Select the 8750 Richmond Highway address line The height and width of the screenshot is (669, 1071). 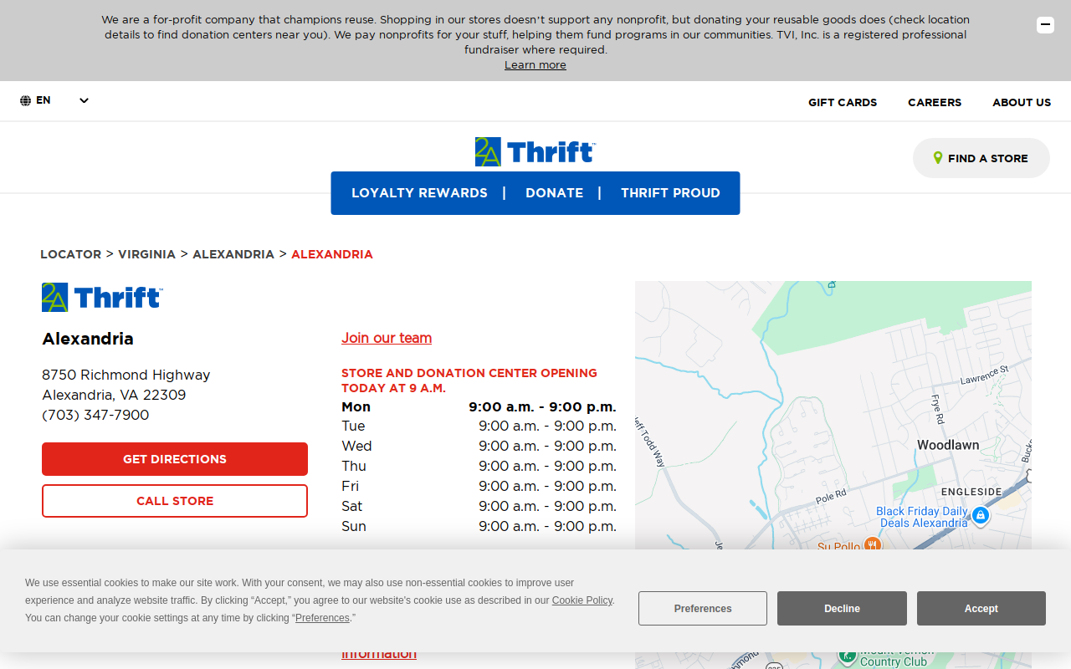click(126, 375)
